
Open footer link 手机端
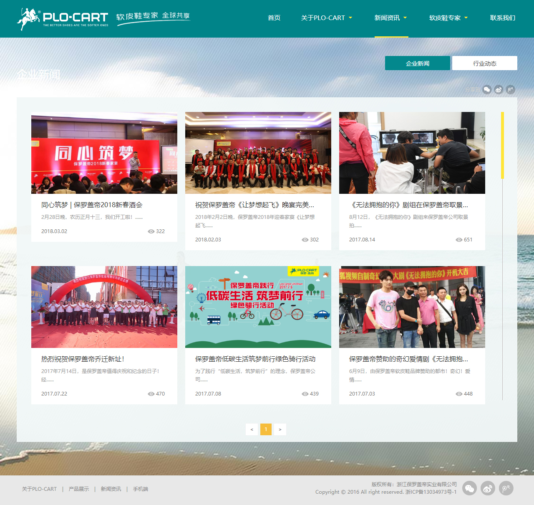(141, 489)
